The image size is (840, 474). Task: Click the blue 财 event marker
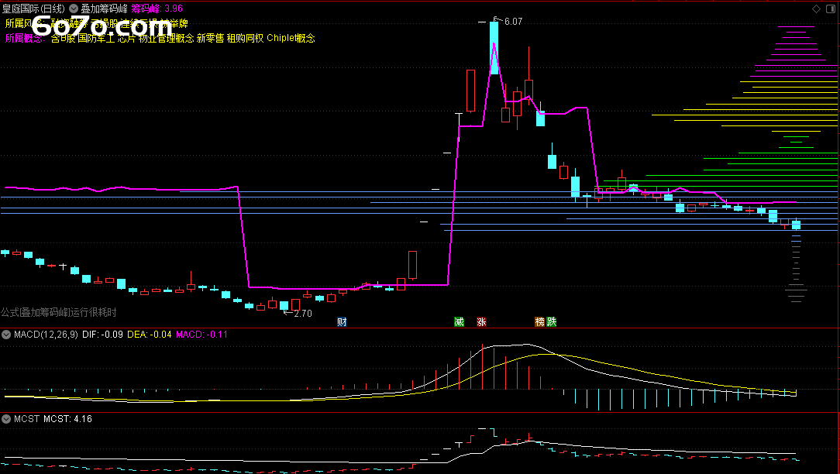tap(342, 321)
